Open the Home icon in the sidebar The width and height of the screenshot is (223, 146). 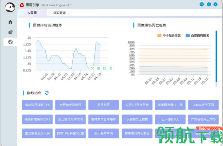point(10,22)
